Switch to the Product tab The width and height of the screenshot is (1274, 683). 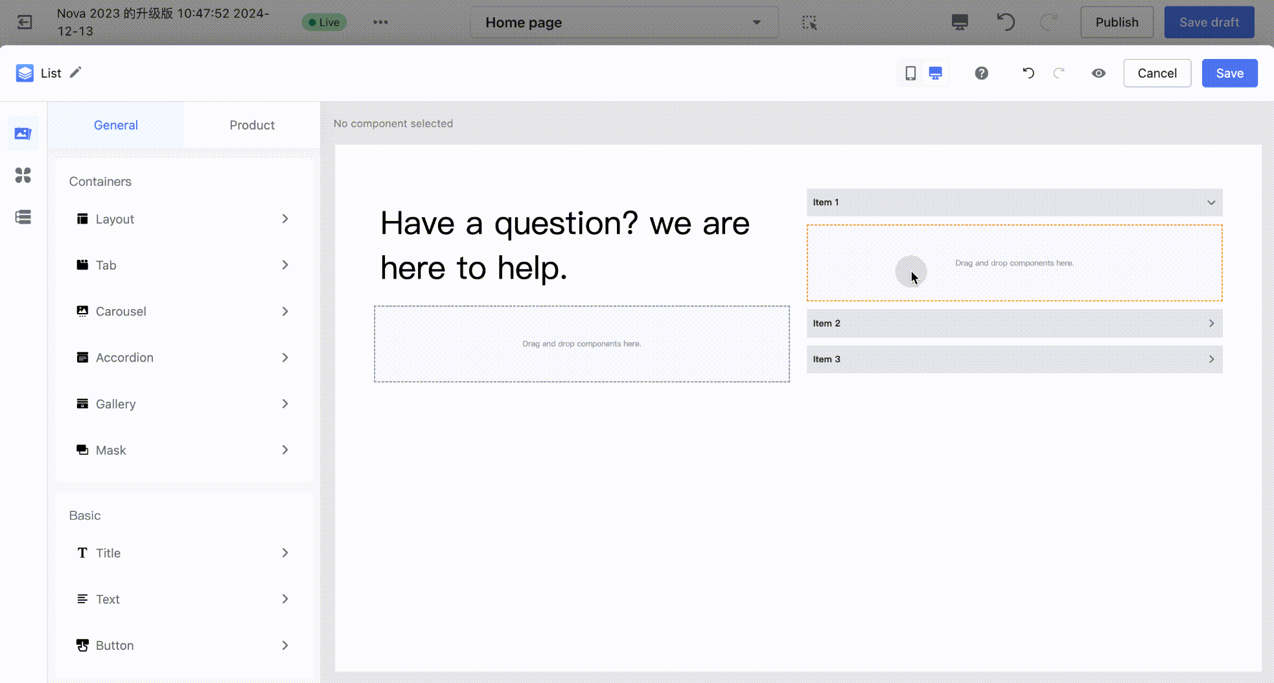pyautogui.click(x=251, y=125)
